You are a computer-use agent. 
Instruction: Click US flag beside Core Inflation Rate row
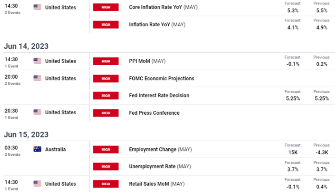pos(38,8)
